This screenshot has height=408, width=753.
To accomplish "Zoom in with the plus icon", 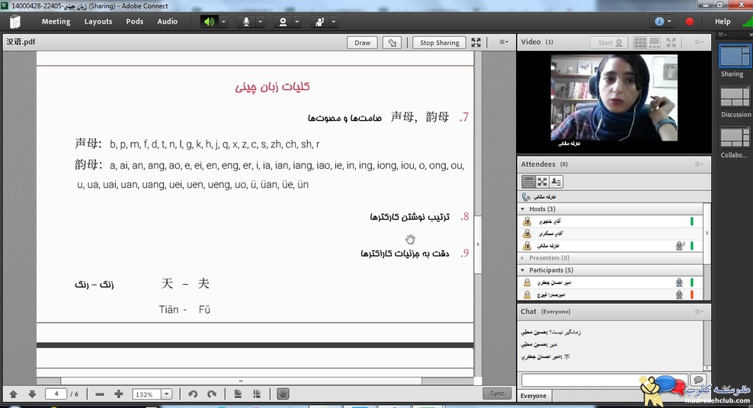I will click(x=119, y=394).
